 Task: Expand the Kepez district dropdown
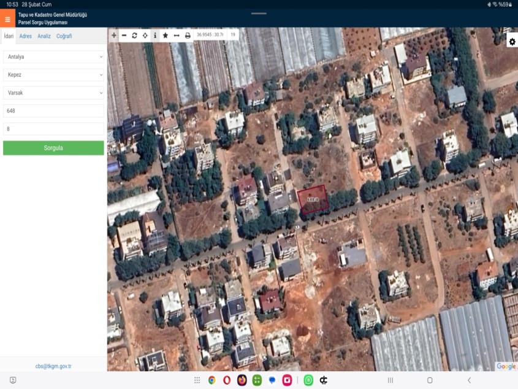coord(53,75)
